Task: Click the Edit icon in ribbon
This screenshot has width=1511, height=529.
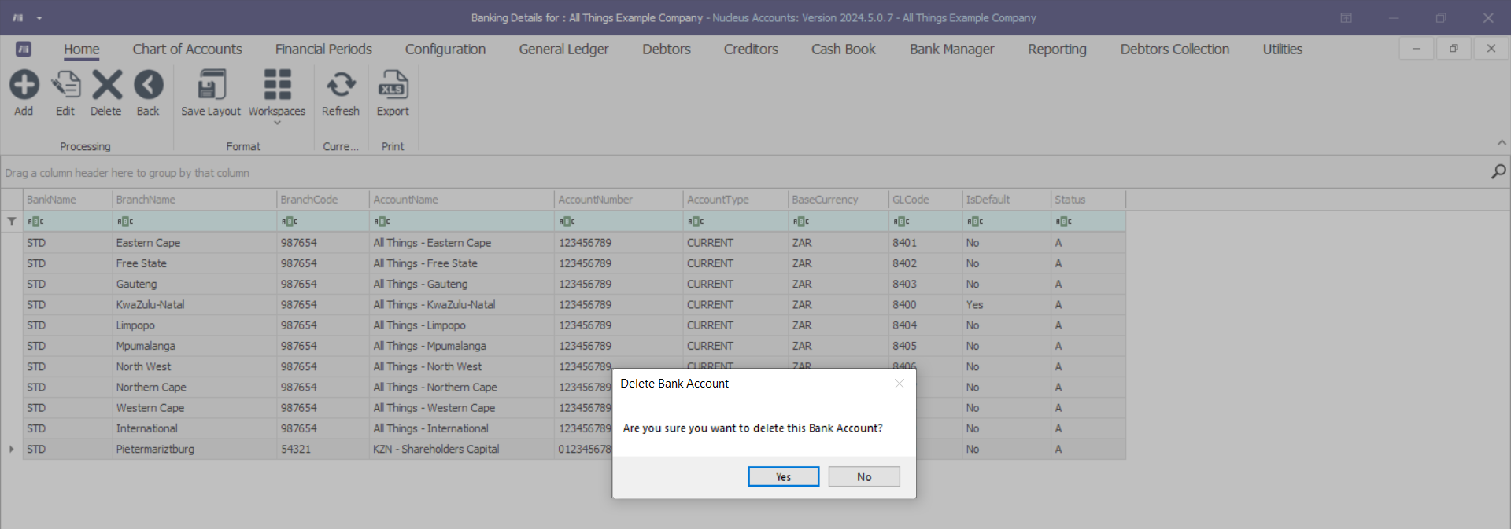Action: point(65,85)
